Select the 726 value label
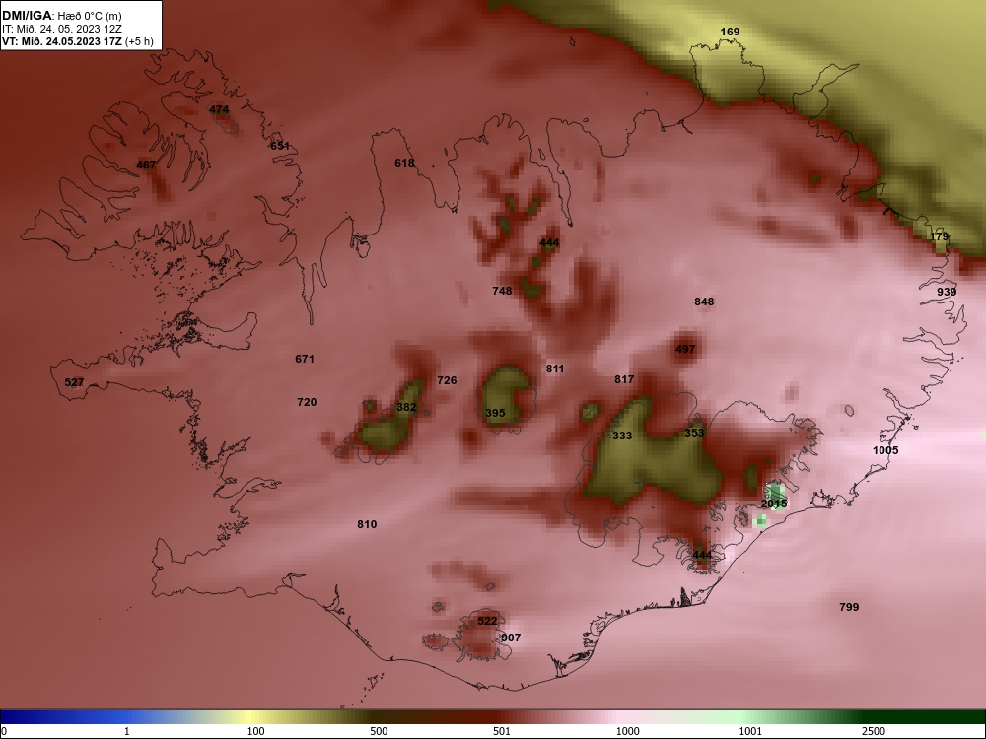 (447, 380)
